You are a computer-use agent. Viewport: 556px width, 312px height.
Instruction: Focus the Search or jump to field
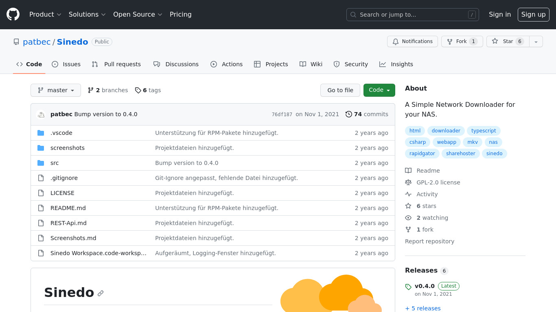pos(412,15)
